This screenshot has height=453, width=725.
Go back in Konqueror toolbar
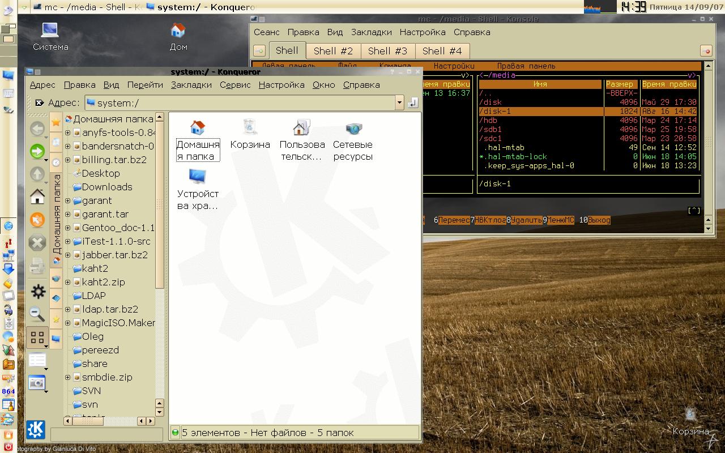coord(37,129)
